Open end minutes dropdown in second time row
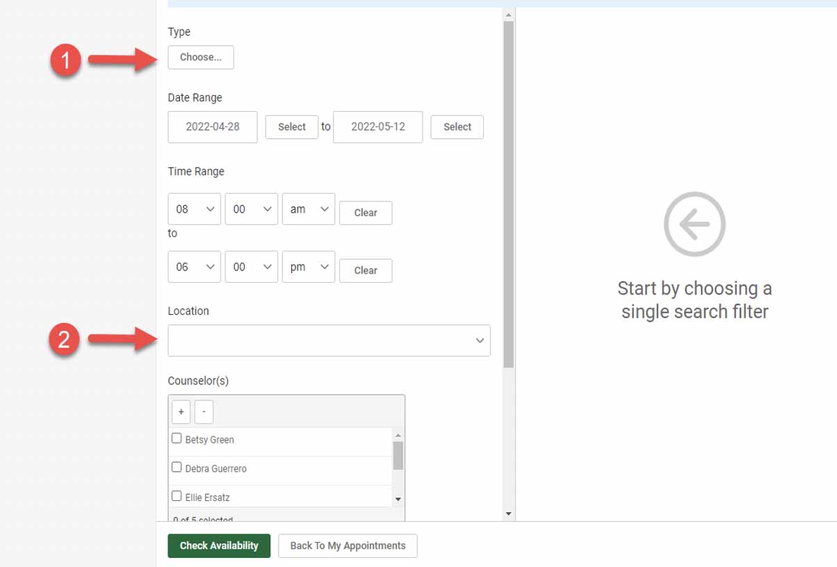 (x=252, y=267)
